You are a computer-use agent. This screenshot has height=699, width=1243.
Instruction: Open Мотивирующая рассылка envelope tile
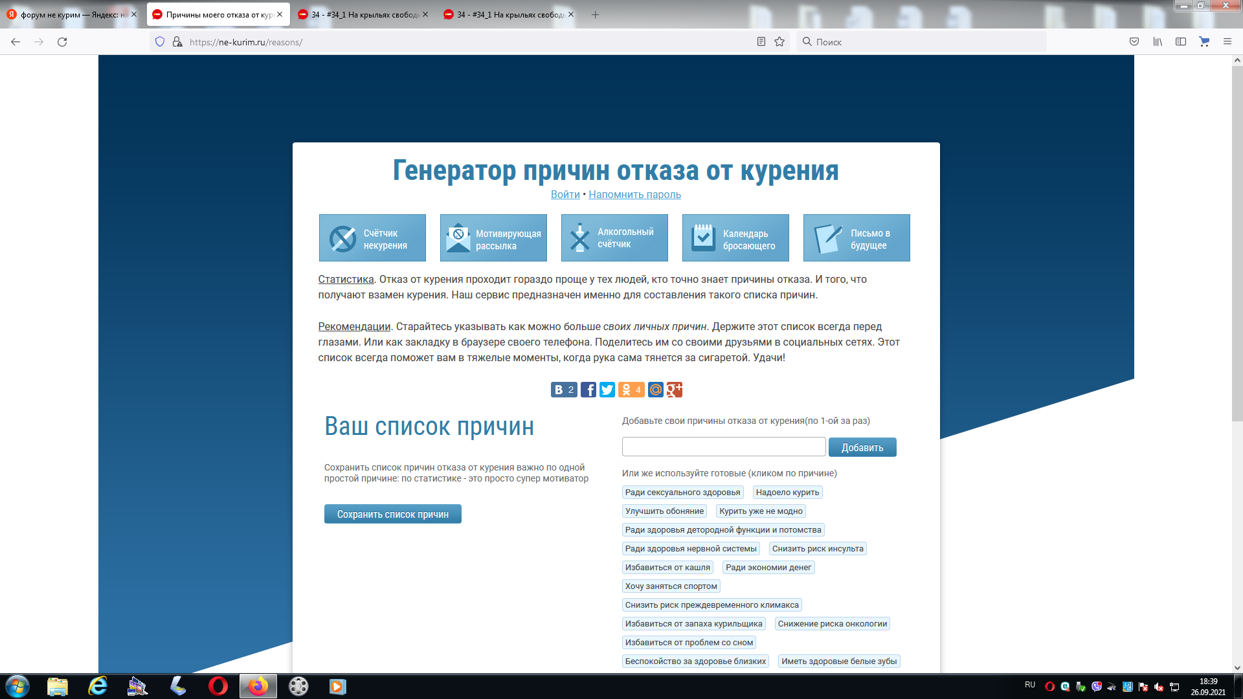(x=493, y=238)
